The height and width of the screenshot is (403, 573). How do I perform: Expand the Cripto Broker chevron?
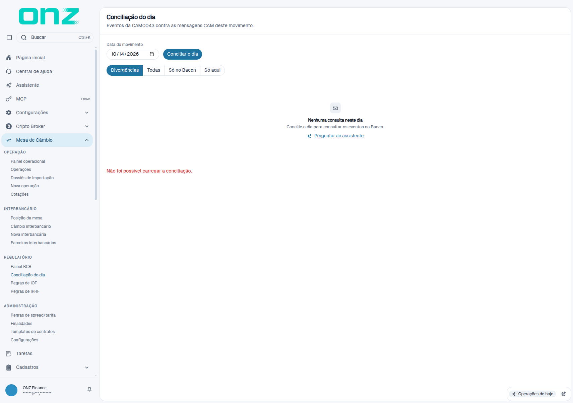(87, 126)
